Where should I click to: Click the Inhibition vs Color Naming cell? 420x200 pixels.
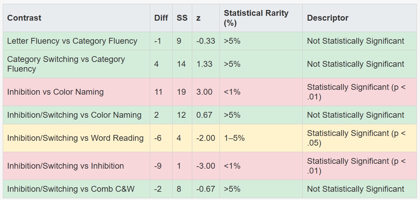coord(55,92)
